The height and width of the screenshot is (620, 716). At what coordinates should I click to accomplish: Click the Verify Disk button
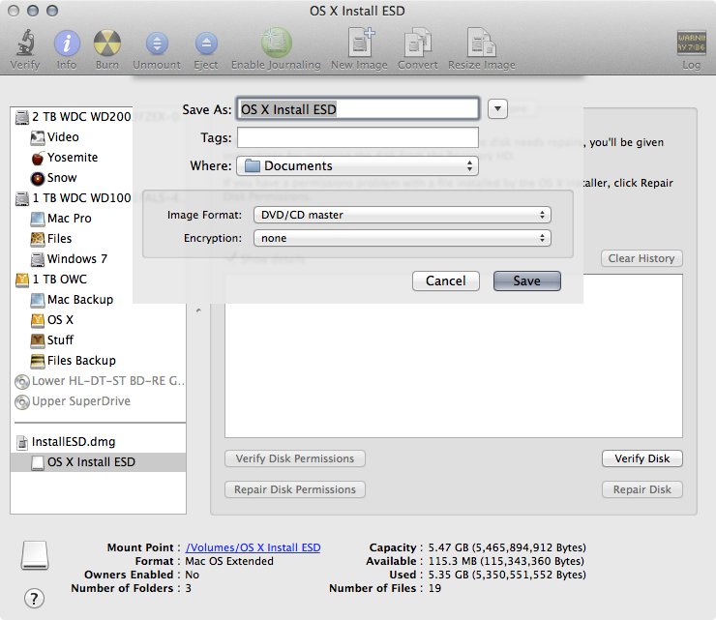coord(642,458)
